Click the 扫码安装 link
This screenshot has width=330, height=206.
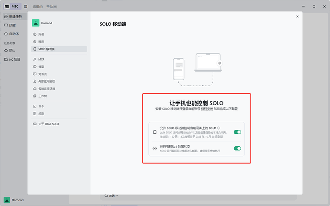pos(207,109)
